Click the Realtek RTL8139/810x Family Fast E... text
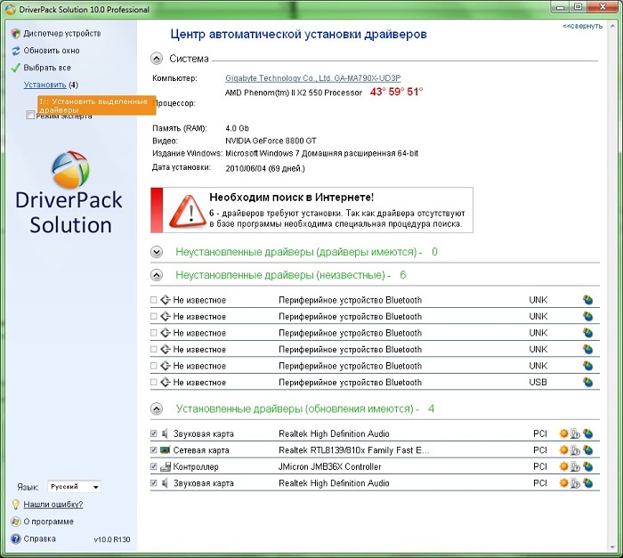This screenshot has height=558, width=623. (354, 450)
